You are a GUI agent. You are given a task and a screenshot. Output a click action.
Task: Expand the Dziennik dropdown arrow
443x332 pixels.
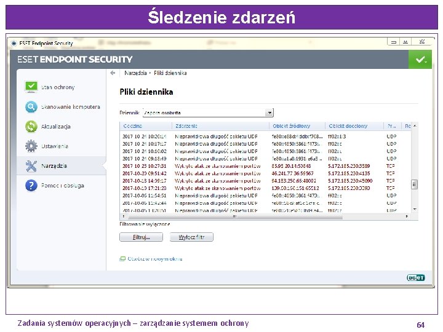point(269,113)
